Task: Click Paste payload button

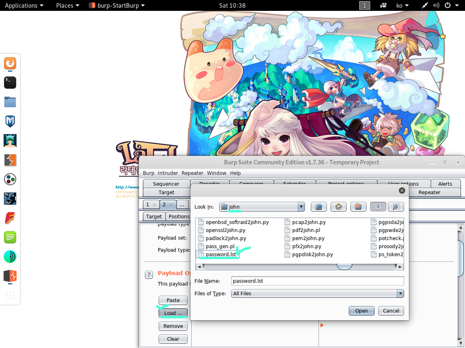Action: click(x=173, y=300)
